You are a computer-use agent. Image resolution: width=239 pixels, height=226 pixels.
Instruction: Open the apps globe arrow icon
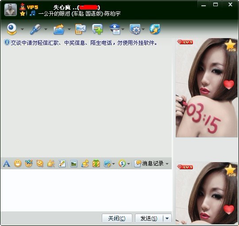pyautogui.click(x=155, y=29)
